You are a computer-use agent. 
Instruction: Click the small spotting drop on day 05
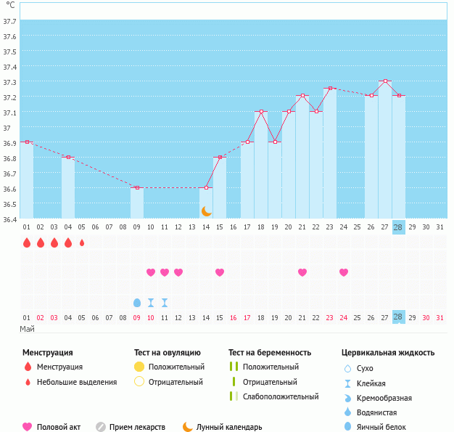[82, 243]
